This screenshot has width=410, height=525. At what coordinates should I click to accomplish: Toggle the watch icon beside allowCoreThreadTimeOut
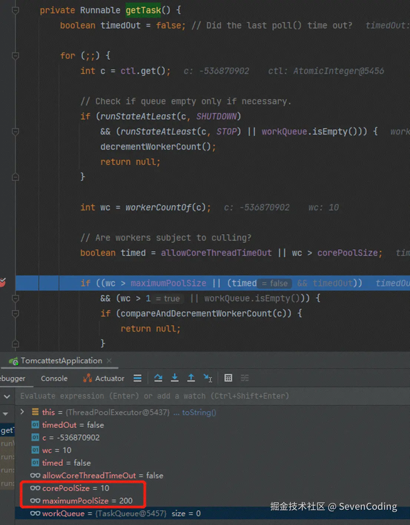coord(35,475)
